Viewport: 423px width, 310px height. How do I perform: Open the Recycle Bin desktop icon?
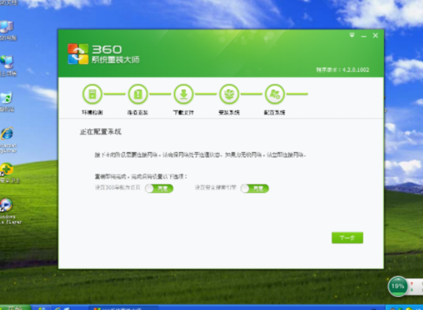(7, 101)
